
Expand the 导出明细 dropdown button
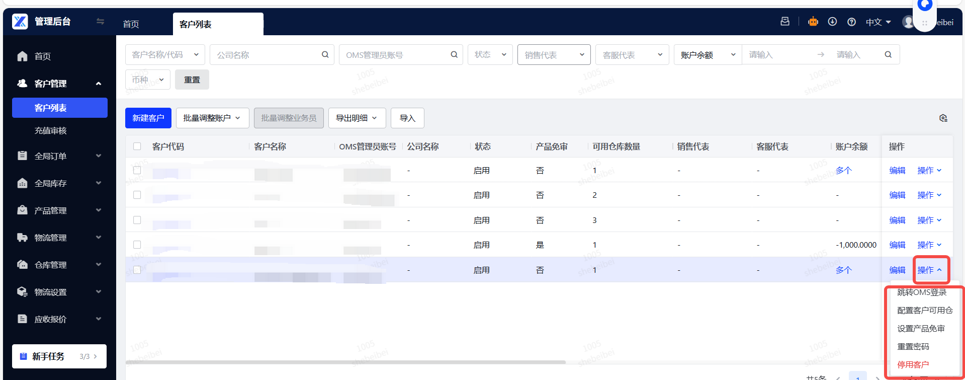357,118
